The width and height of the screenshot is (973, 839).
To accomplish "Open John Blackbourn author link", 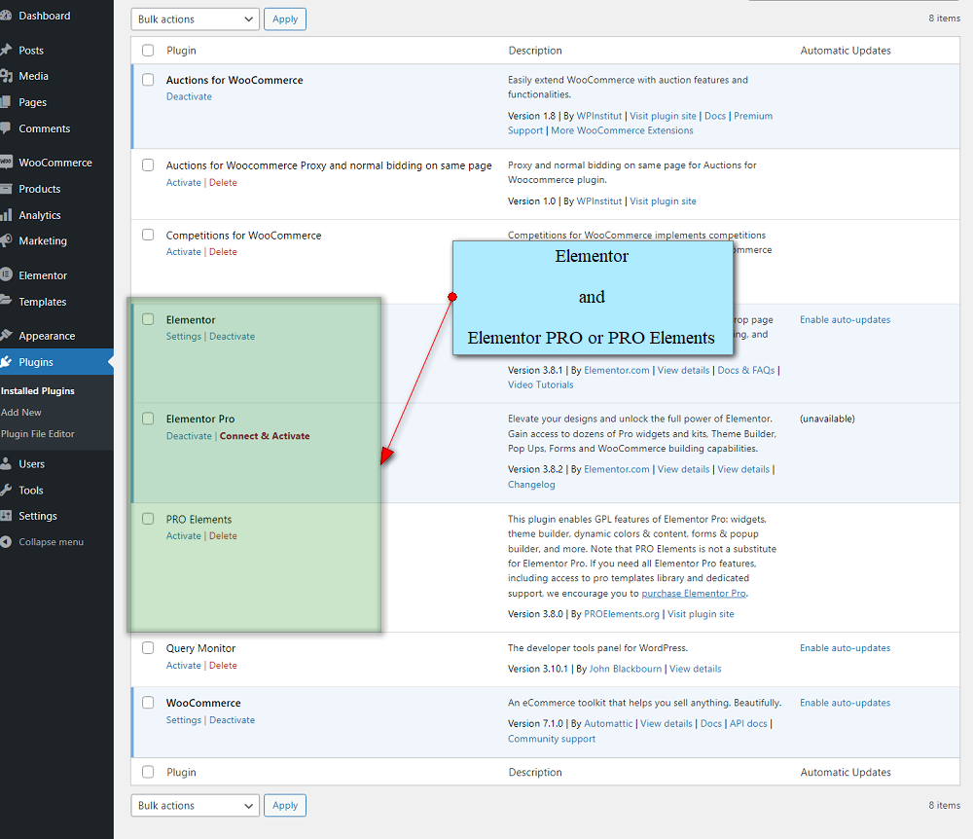I will point(626,669).
